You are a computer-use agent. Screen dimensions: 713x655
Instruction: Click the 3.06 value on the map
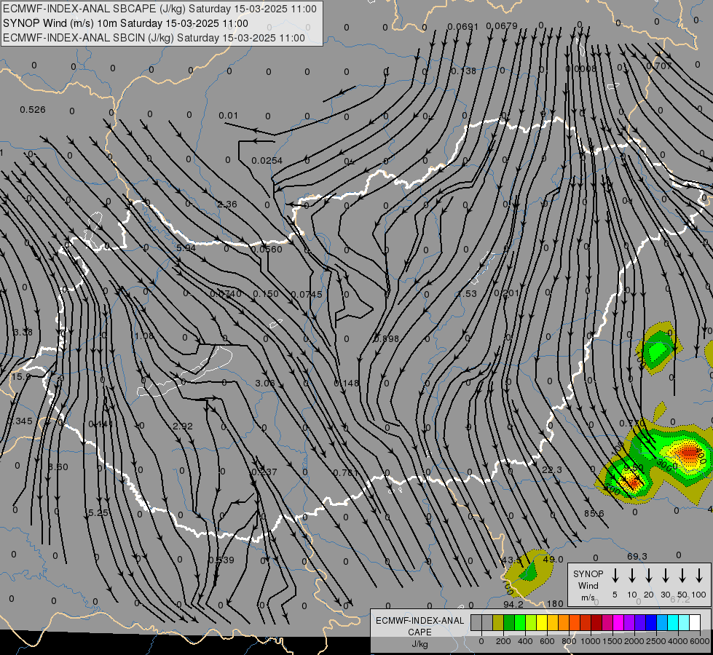(265, 384)
